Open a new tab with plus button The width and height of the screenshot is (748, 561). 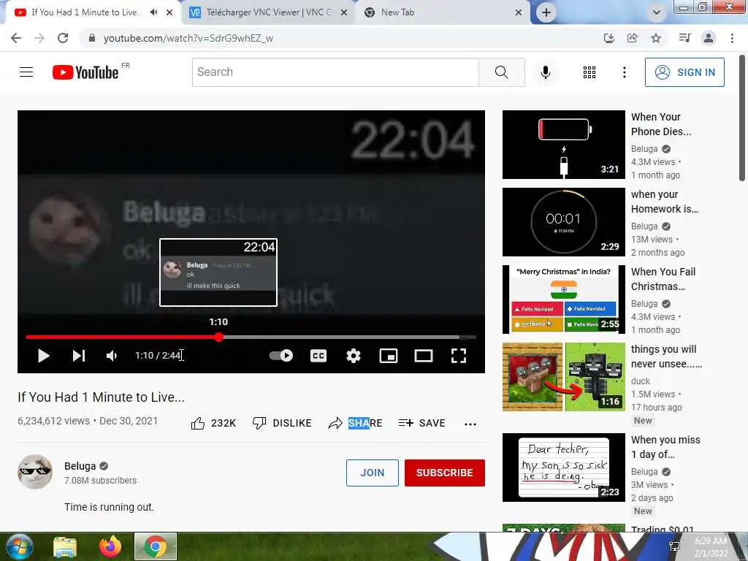click(546, 12)
